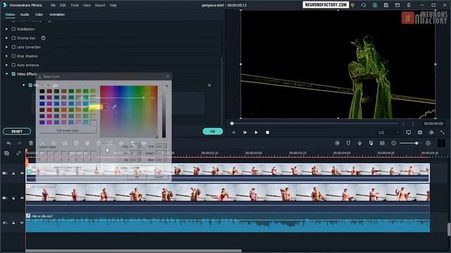Pick a color with the eyedropper icon

pyautogui.click(x=114, y=107)
